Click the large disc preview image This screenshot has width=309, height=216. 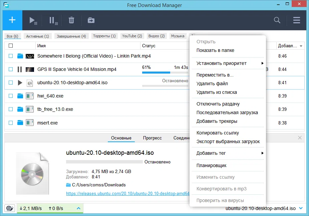[32, 173]
